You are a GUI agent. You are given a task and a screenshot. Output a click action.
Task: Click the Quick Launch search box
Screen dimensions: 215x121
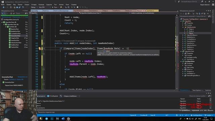click(x=193, y=1)
